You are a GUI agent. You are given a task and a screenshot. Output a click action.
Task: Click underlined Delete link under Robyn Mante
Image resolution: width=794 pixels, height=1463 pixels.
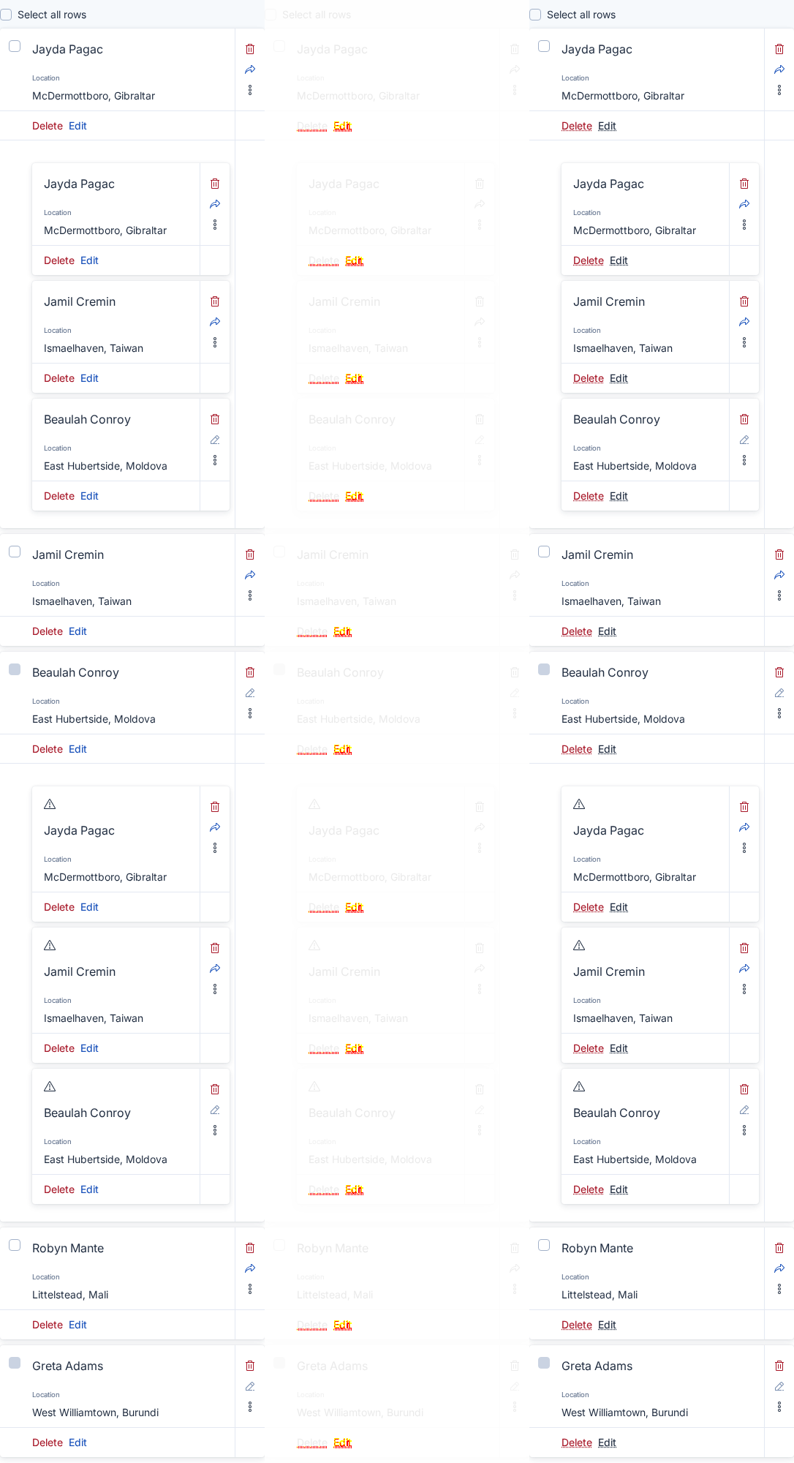[x=577, y=1325]
